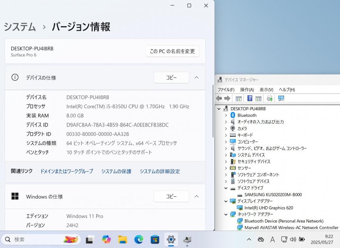The height and width of the screenshot is (248, 340).
Task: Copy device specifications with コピー button
Action: point(171,78)
